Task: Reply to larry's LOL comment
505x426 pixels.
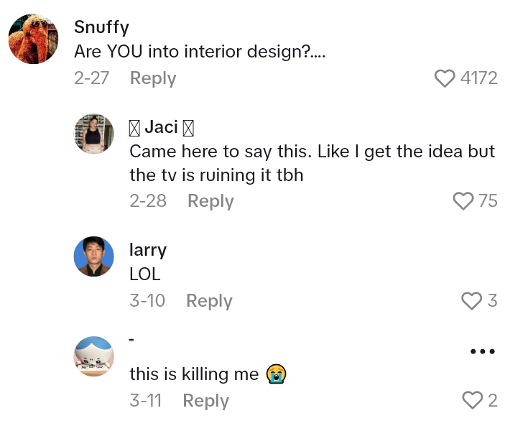Action: point(209,301)
